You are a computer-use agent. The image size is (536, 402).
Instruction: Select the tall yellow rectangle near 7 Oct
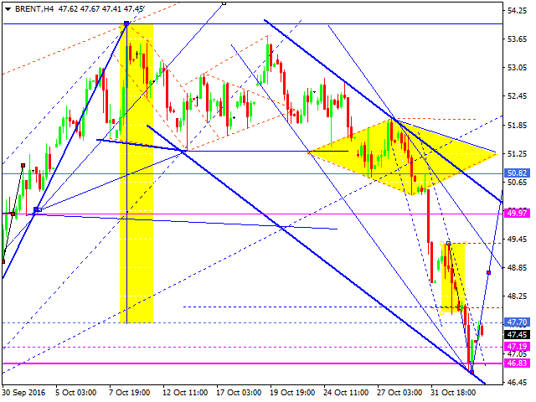click(x=137, y=173)
